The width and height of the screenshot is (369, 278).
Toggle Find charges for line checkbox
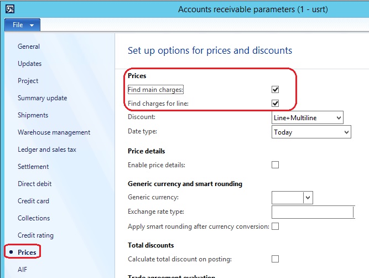point(275,103)
